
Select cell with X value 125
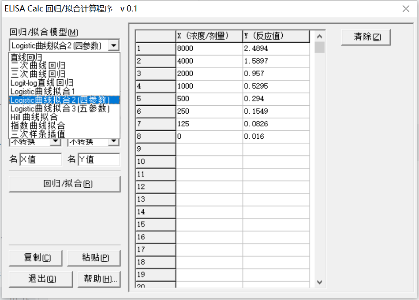(x=209, y=124)
